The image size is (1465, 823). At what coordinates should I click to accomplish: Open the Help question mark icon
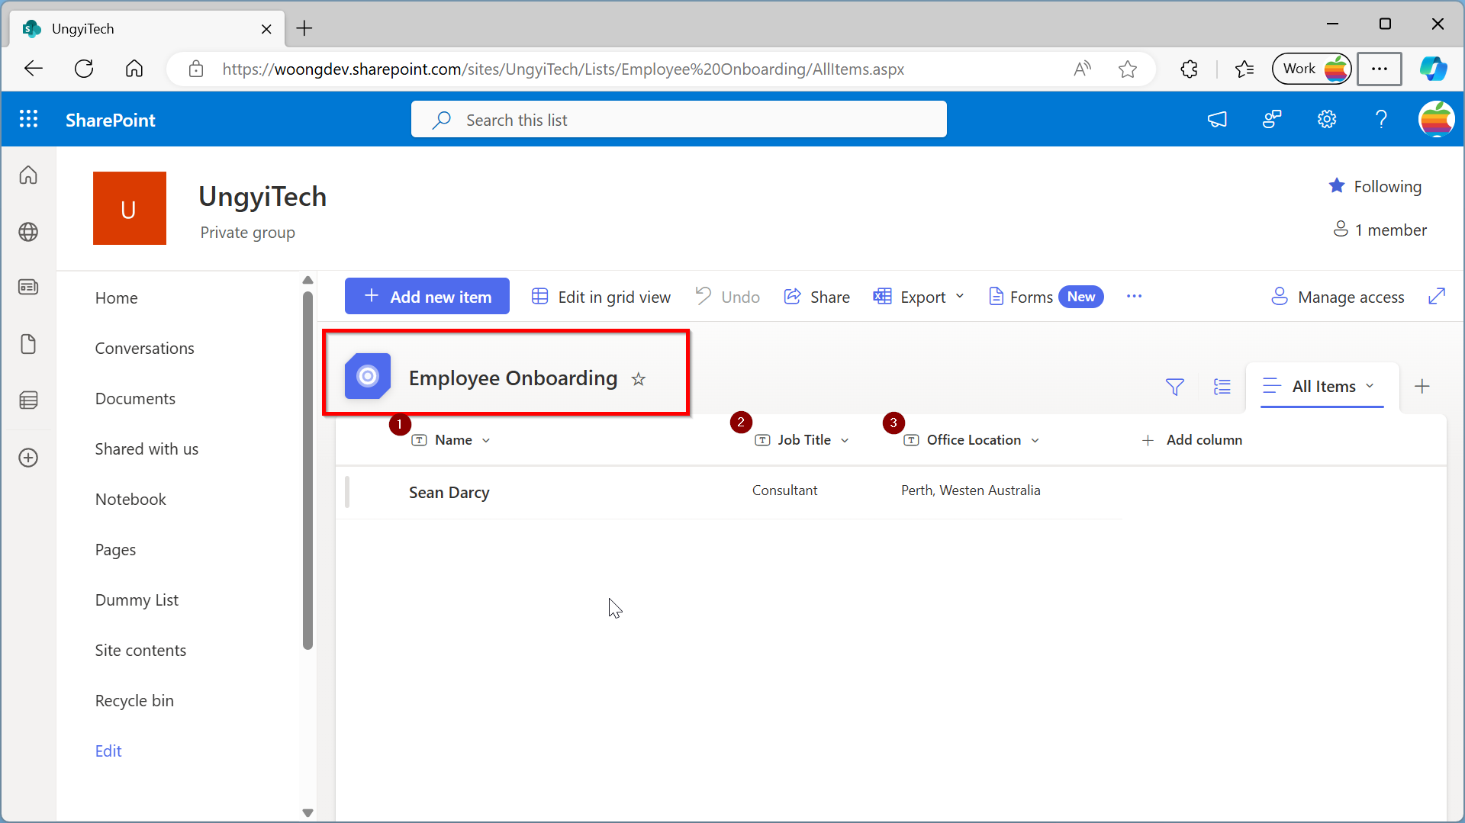(x=1381, y=119)
